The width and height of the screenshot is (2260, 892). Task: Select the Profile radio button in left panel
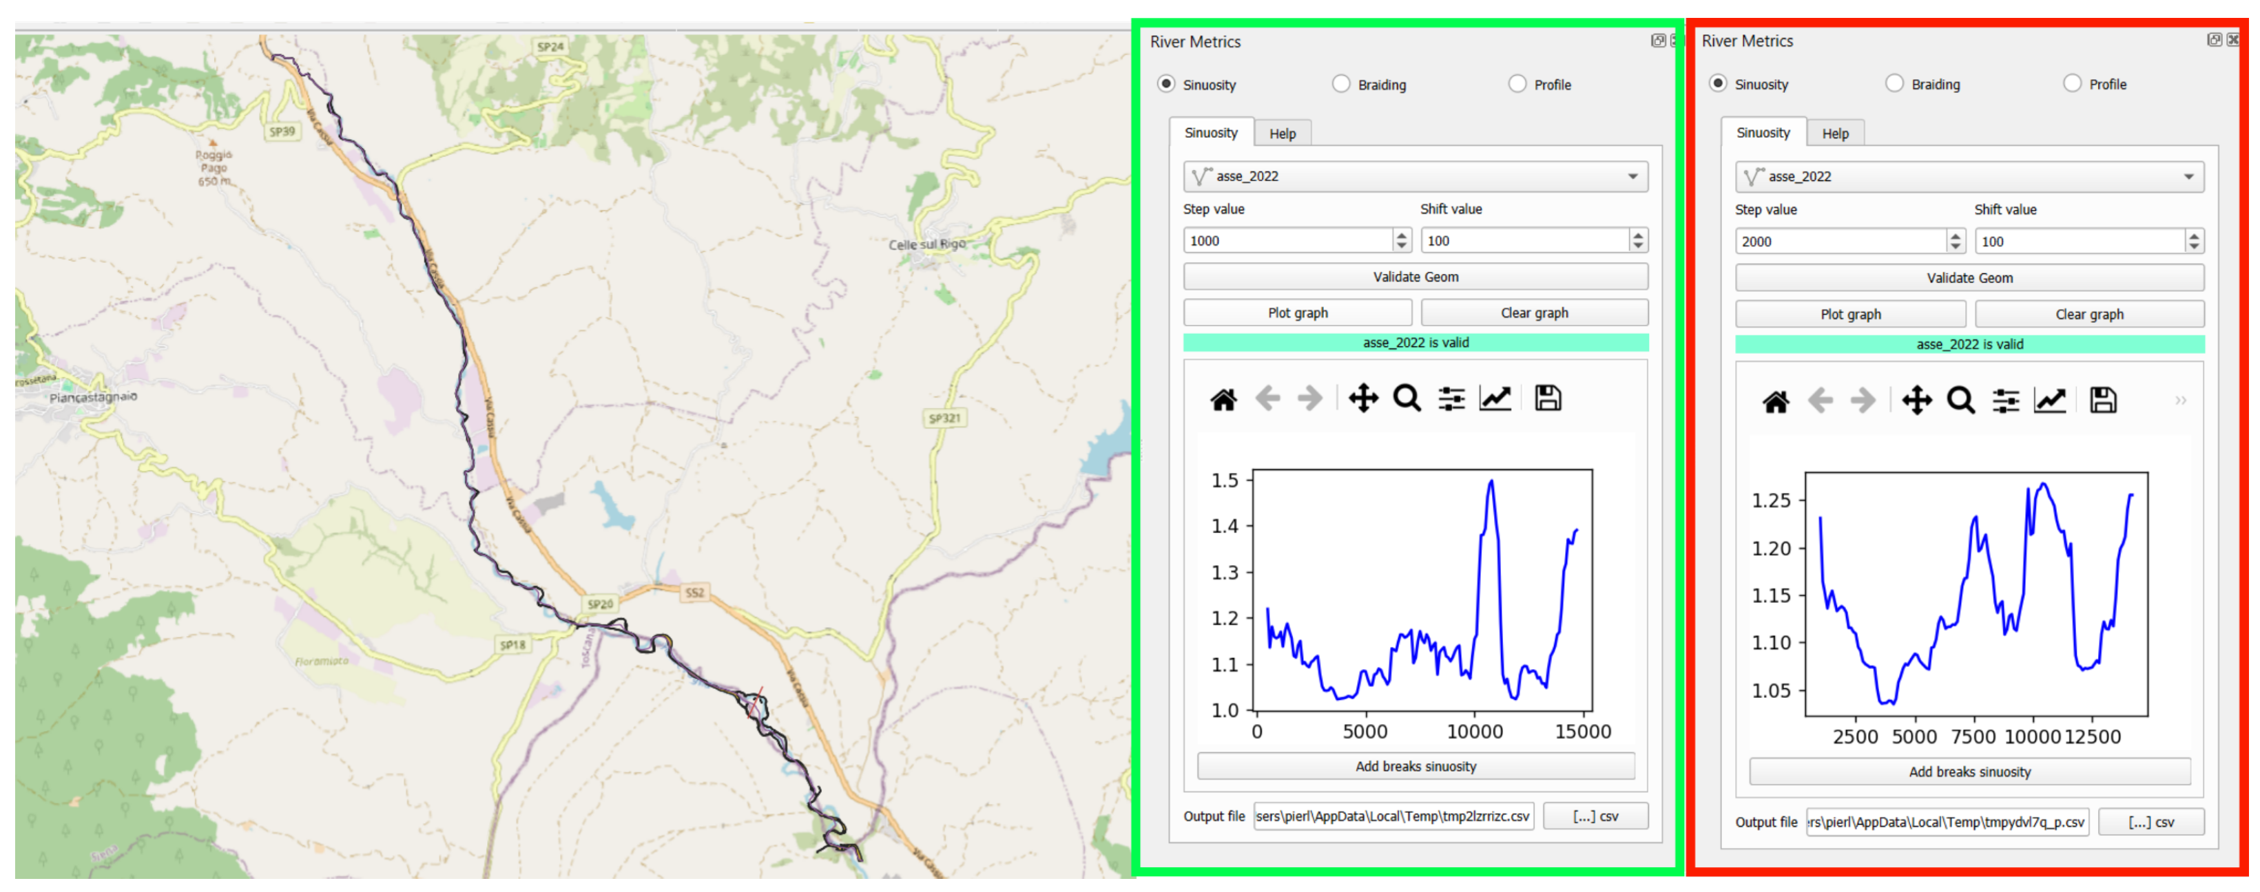tap(1517, 84)
